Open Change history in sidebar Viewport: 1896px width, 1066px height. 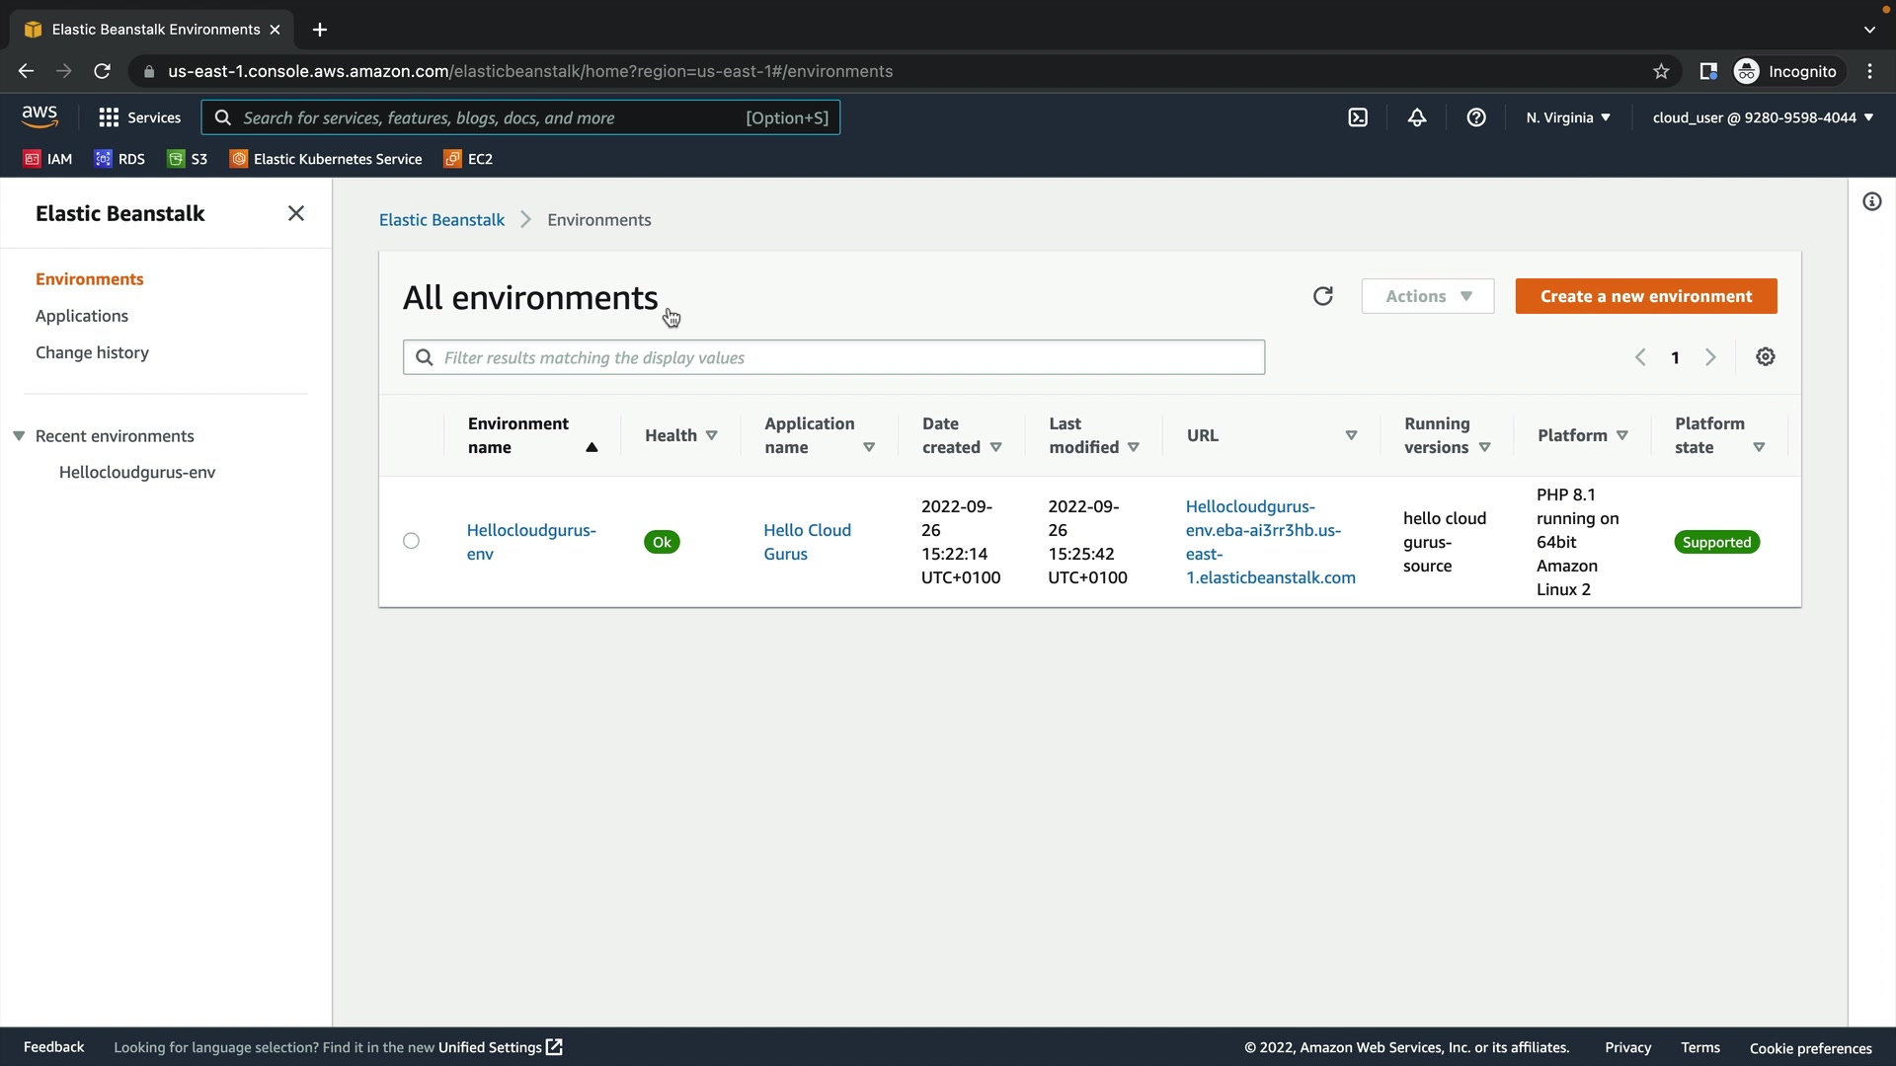[x=92, y=352]
